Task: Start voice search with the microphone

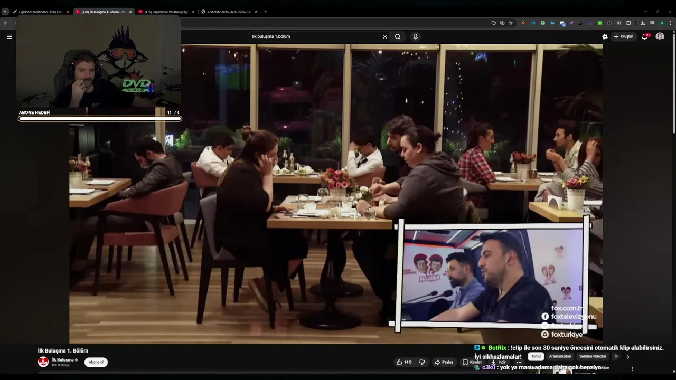Action: point(416,36)
